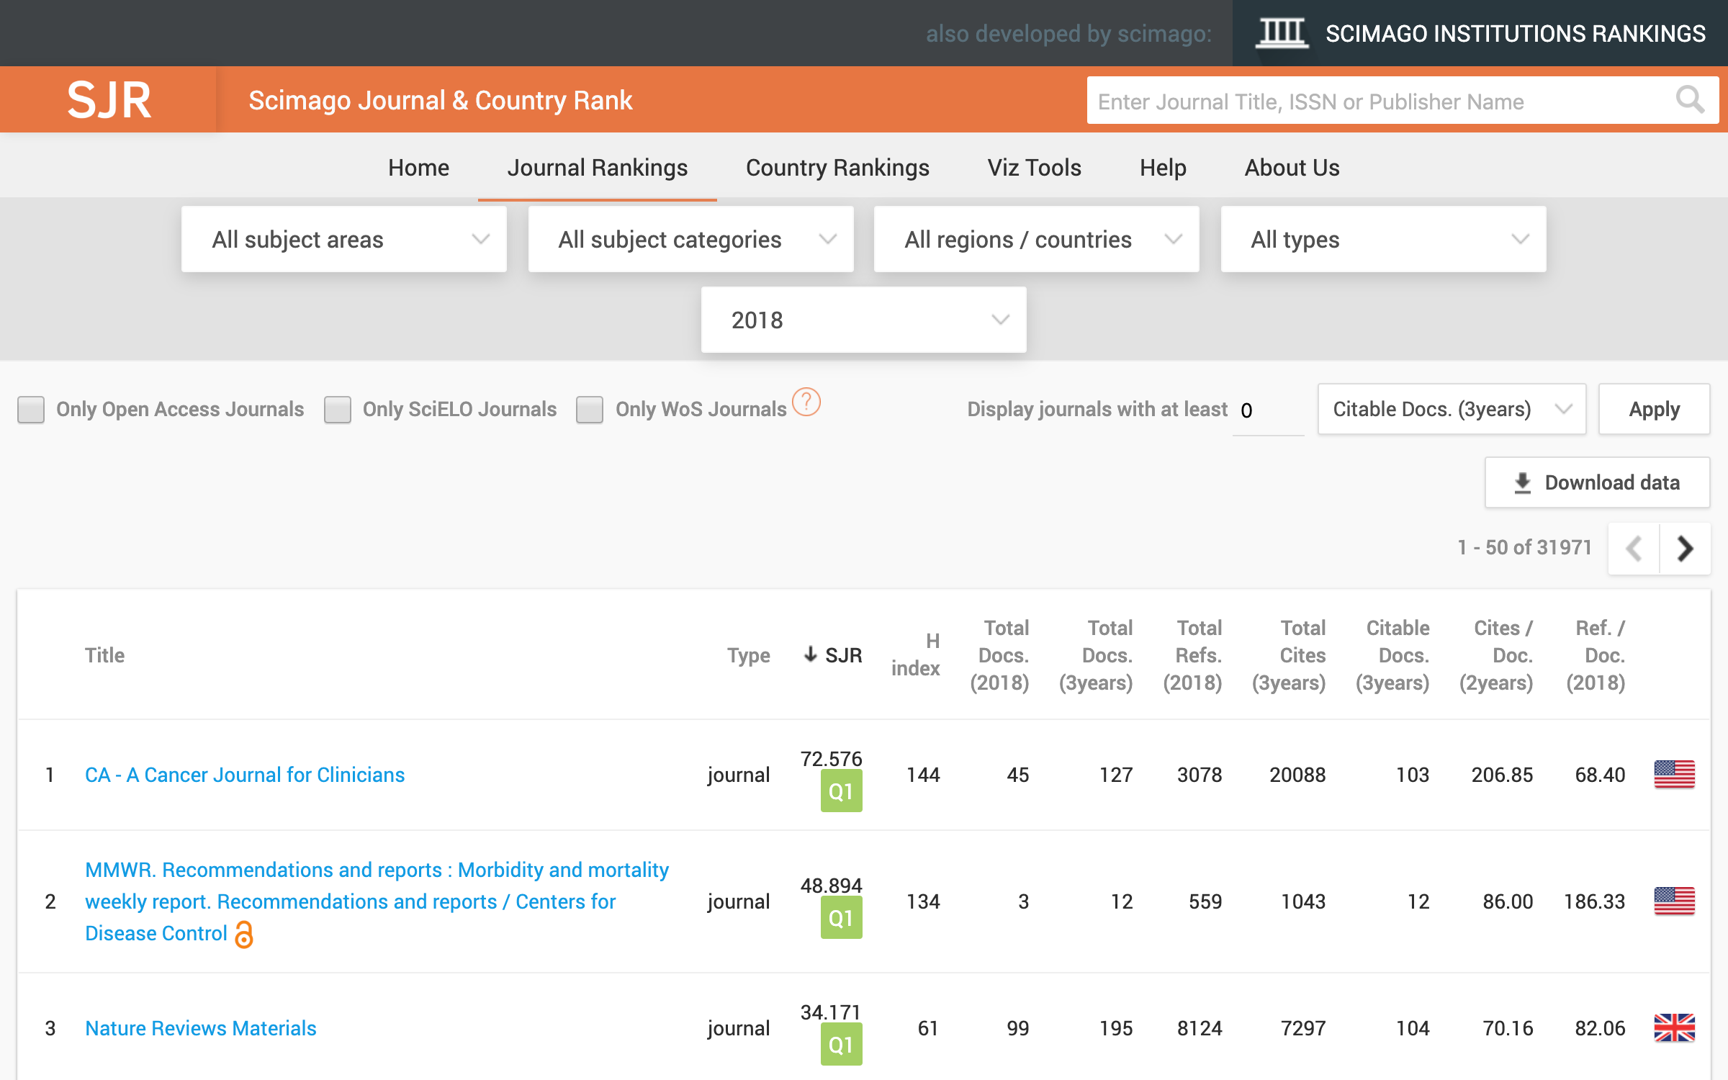Click the search magnifier icon
The image size is (1728, 1080).
1689,100
